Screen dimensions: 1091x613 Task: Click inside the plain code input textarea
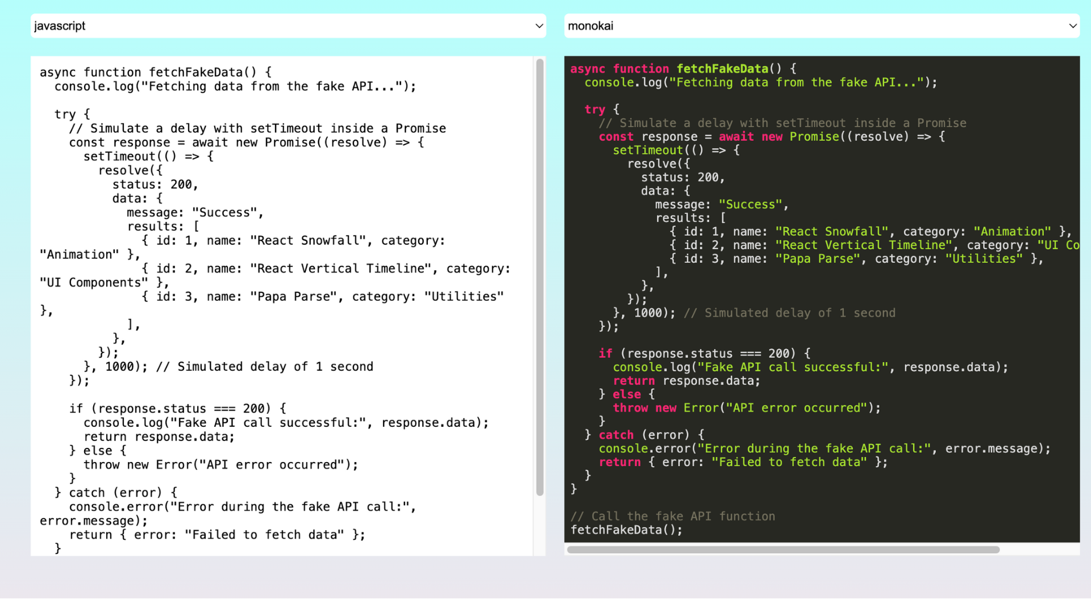pos(282,306)
